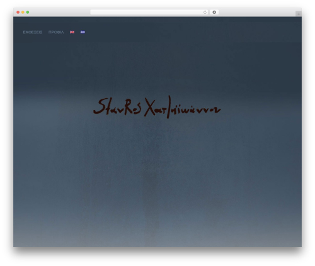Click the Stavros handwritten signature logo

pos(157,107)
